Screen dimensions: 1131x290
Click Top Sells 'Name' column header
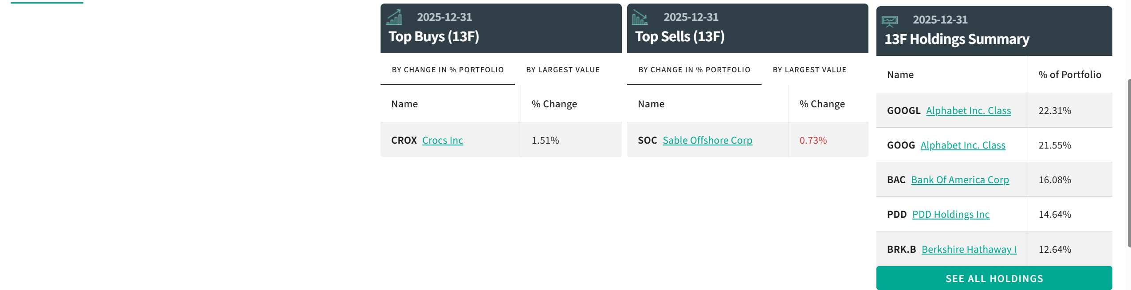coord(651,104)
